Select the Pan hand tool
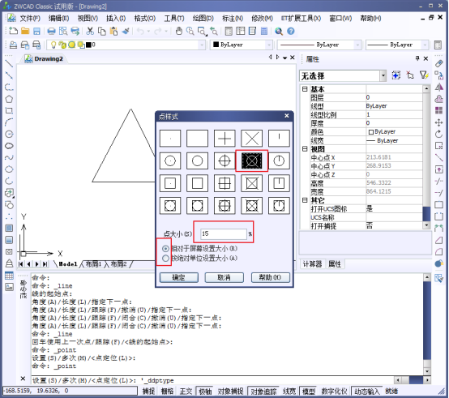449x398 pixels. point(179,31)
